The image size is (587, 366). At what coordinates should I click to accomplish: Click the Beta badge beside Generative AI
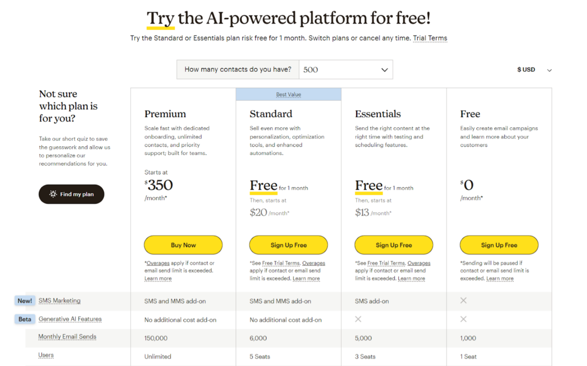point(25,319)
